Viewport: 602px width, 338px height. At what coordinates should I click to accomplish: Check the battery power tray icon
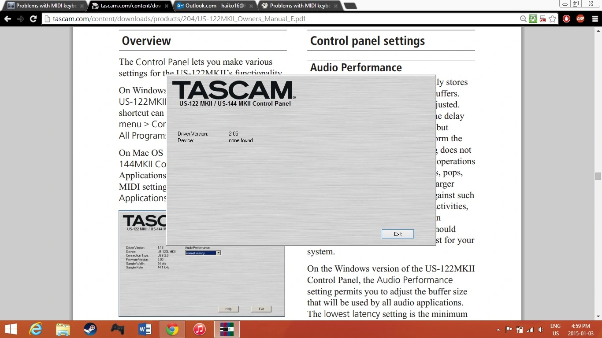point(520,330)
